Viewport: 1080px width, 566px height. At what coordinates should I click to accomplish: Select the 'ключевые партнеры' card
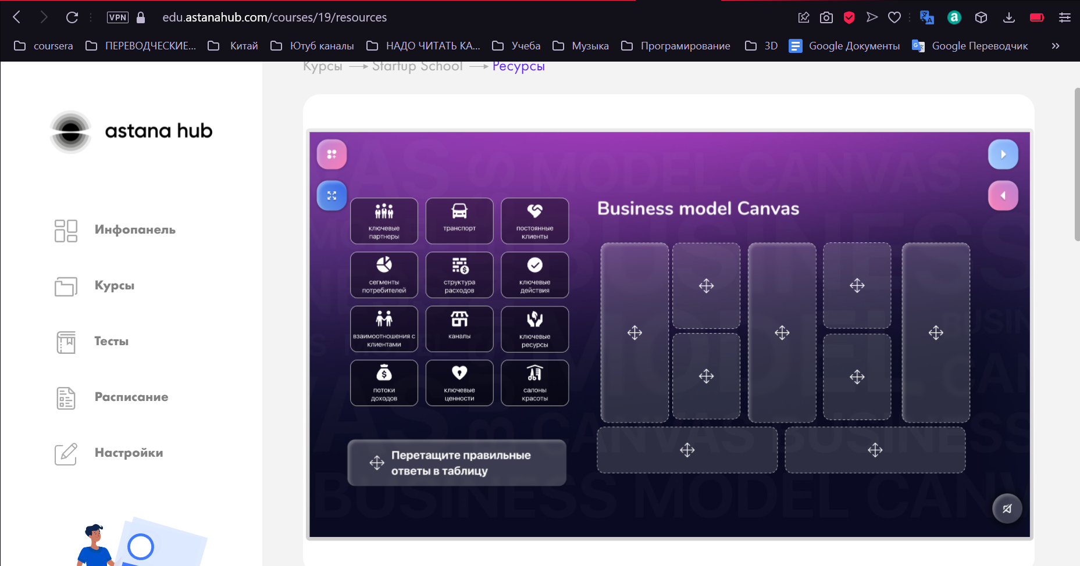384,221
